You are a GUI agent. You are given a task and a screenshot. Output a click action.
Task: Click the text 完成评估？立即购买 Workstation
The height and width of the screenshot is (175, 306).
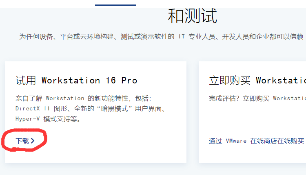tap(257, 98)
